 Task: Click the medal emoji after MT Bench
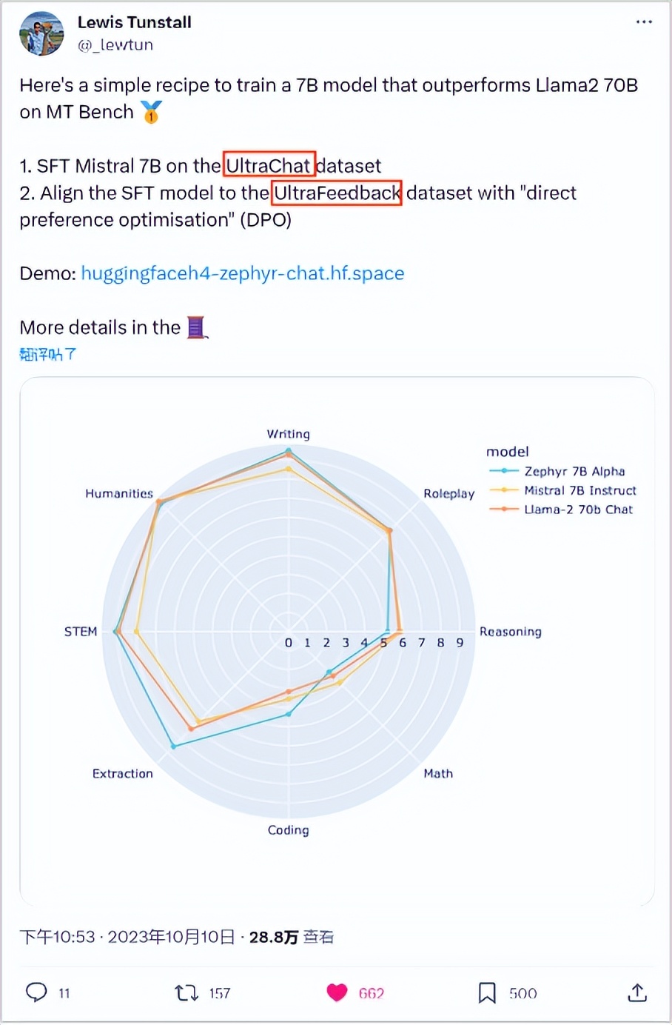151,113
